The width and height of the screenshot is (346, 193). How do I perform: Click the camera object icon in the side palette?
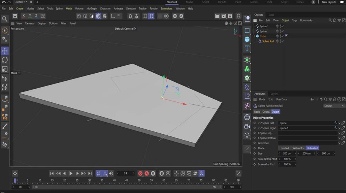[x=247, y=126]
